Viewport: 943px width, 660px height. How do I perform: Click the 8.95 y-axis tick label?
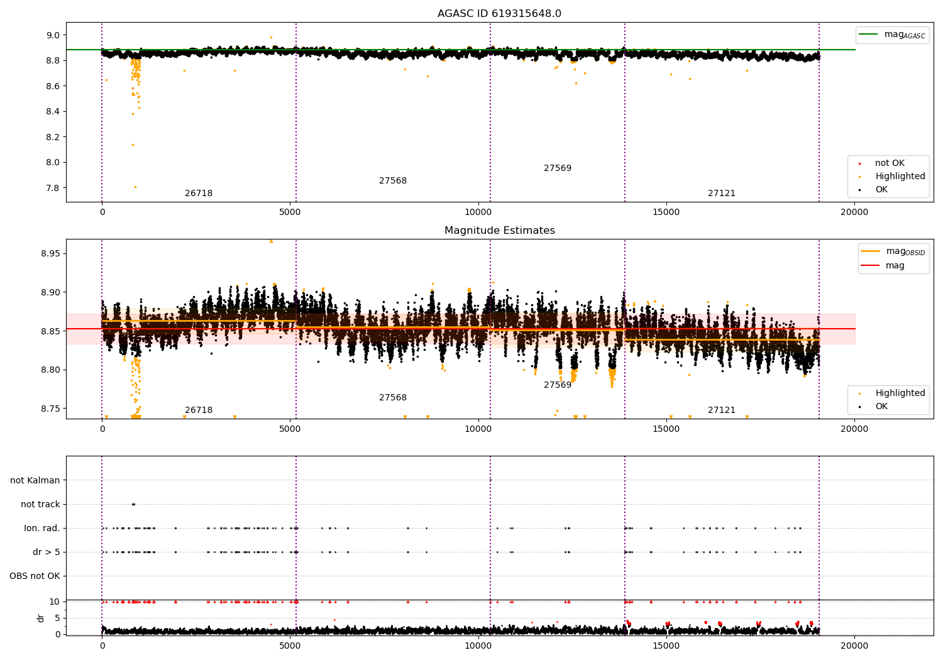pos(50,254)
